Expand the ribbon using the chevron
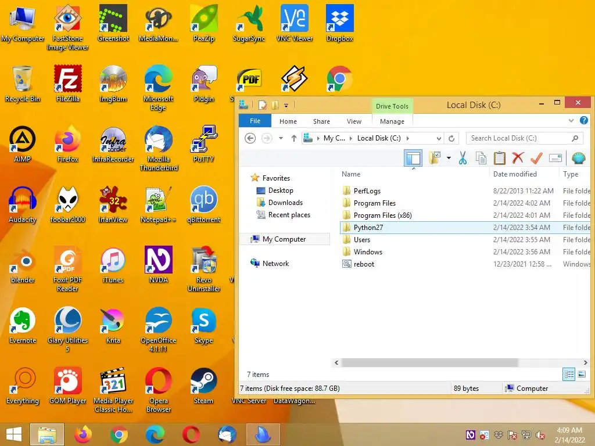This screenshot has width=595, height=446. coord(571,121)
